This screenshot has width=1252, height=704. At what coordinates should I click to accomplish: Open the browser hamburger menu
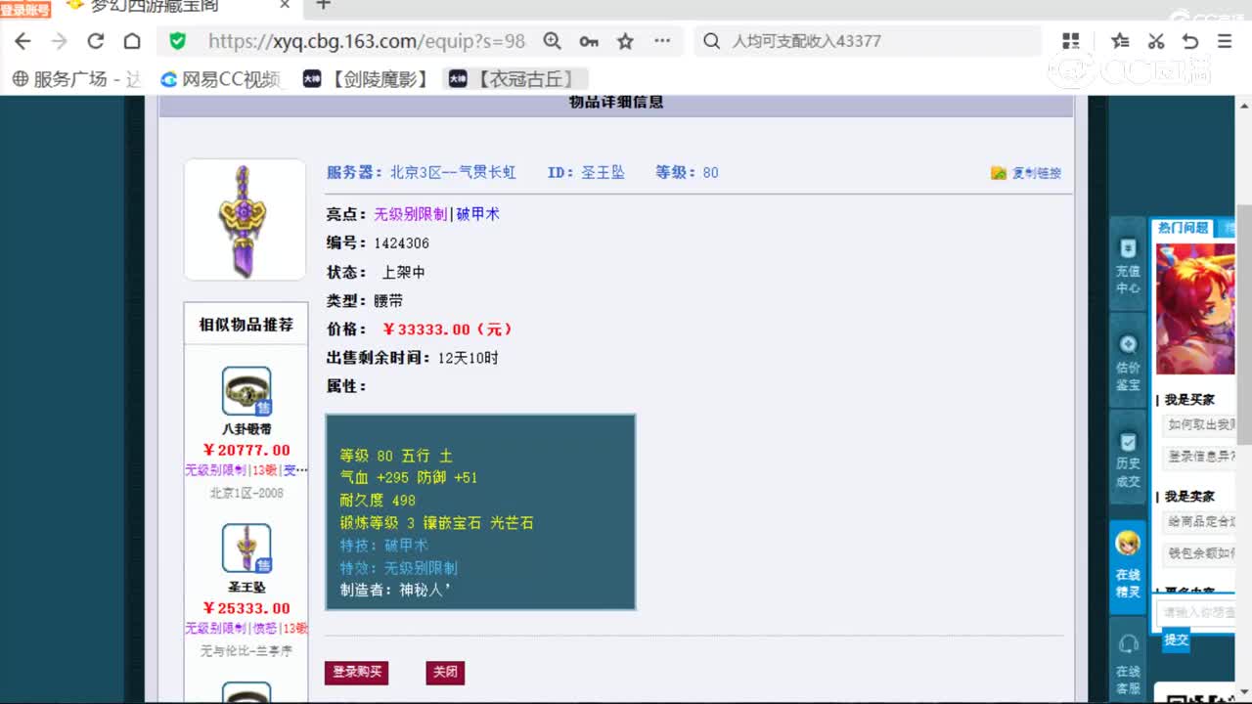(1224, 41)
